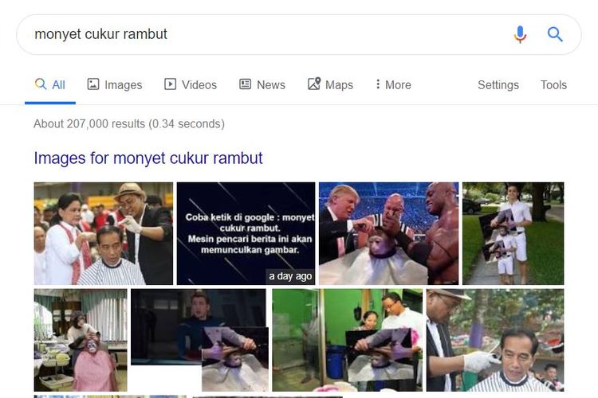The width and height of the screenshot is (598, 398).
Task: Click the All tab magnifier icon
Action: pos(41,84)
